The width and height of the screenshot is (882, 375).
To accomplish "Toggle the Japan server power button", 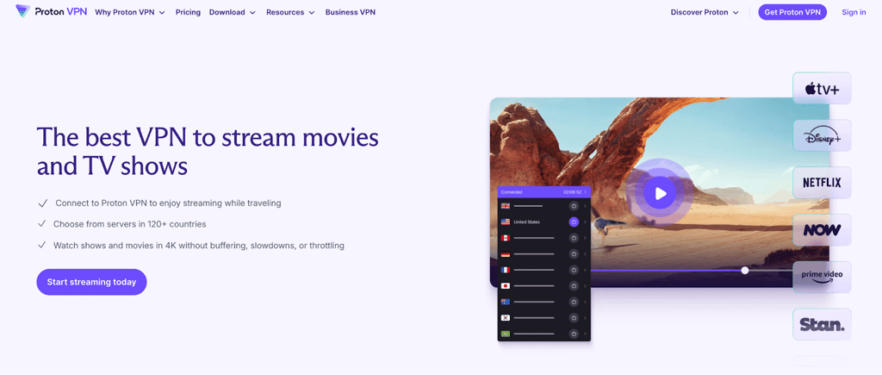I will (574, 286).
